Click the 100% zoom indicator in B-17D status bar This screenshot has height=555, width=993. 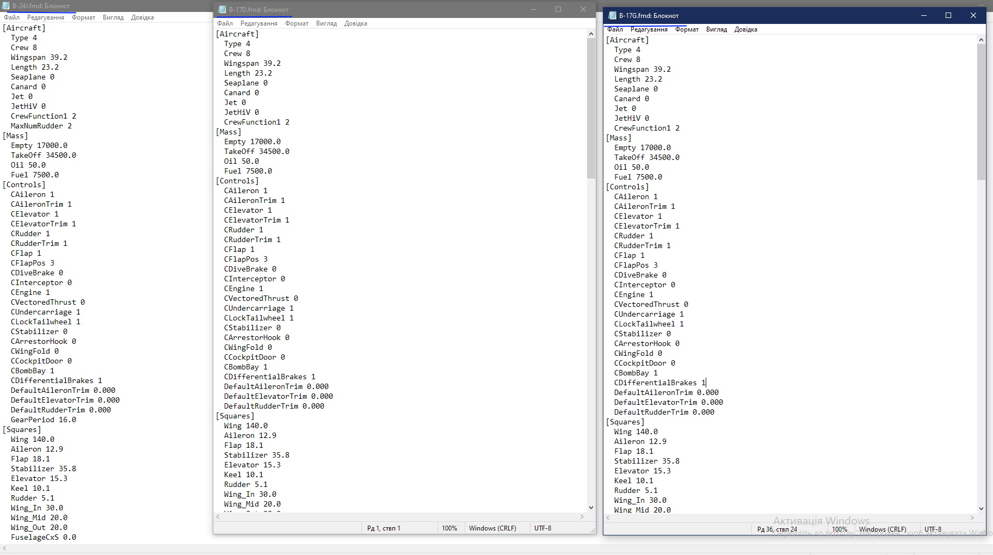coord(449,528)
